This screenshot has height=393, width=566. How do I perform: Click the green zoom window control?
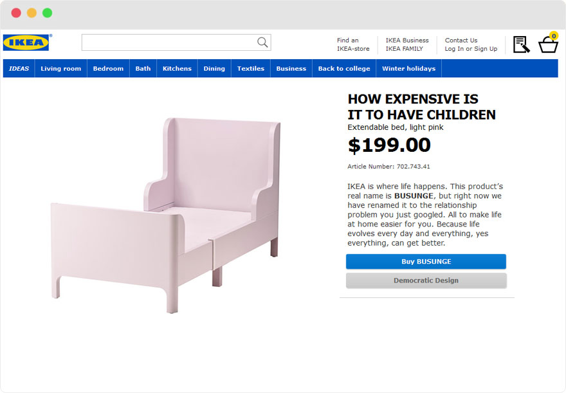click(x=46, y=12)
